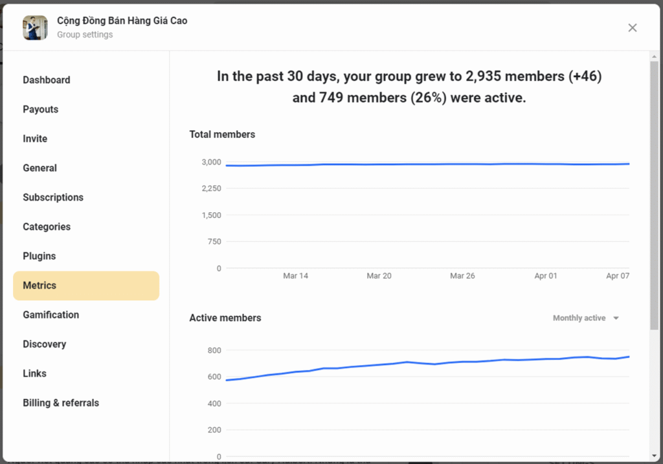Click the vertical scrollbar thumb

point(654,195)
